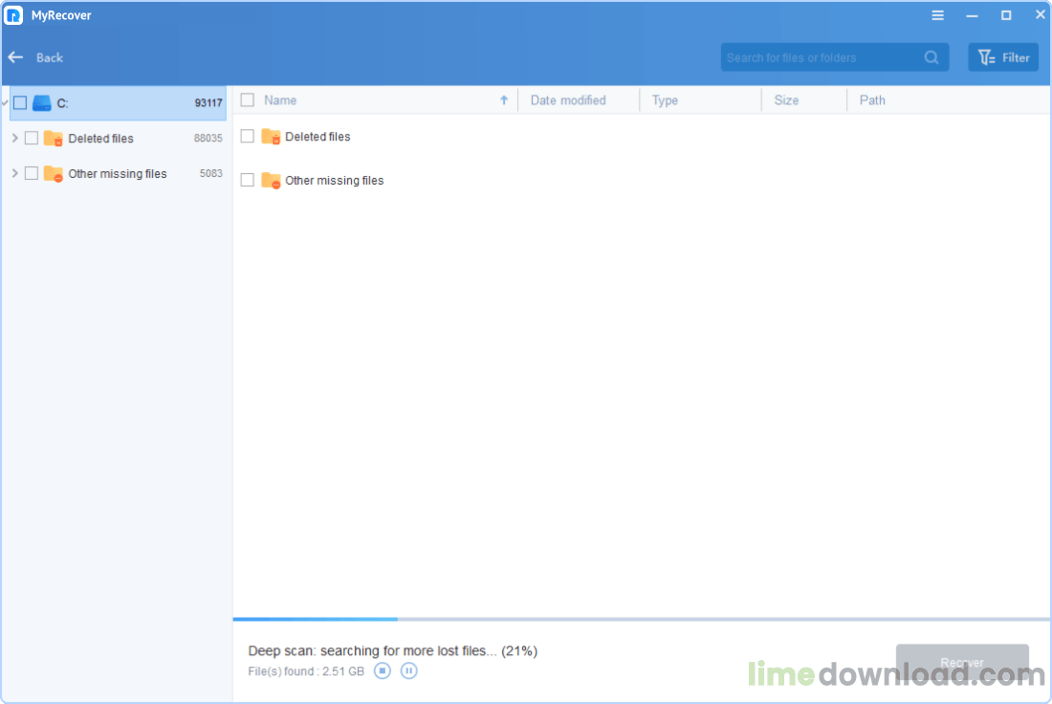The height and width of the screenshot is (704, 1052).
Task: Collapse the C: drive tree node
Action: (x=5, y=102)
